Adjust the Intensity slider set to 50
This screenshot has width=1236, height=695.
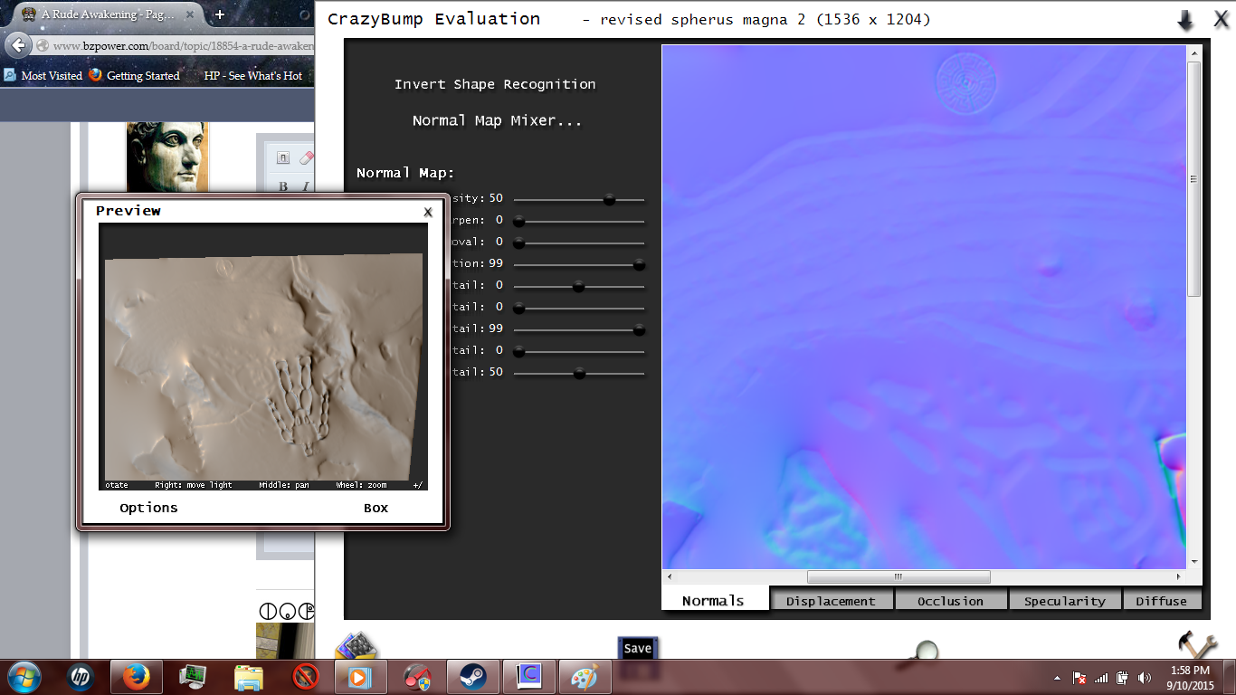tap(609, 199)
